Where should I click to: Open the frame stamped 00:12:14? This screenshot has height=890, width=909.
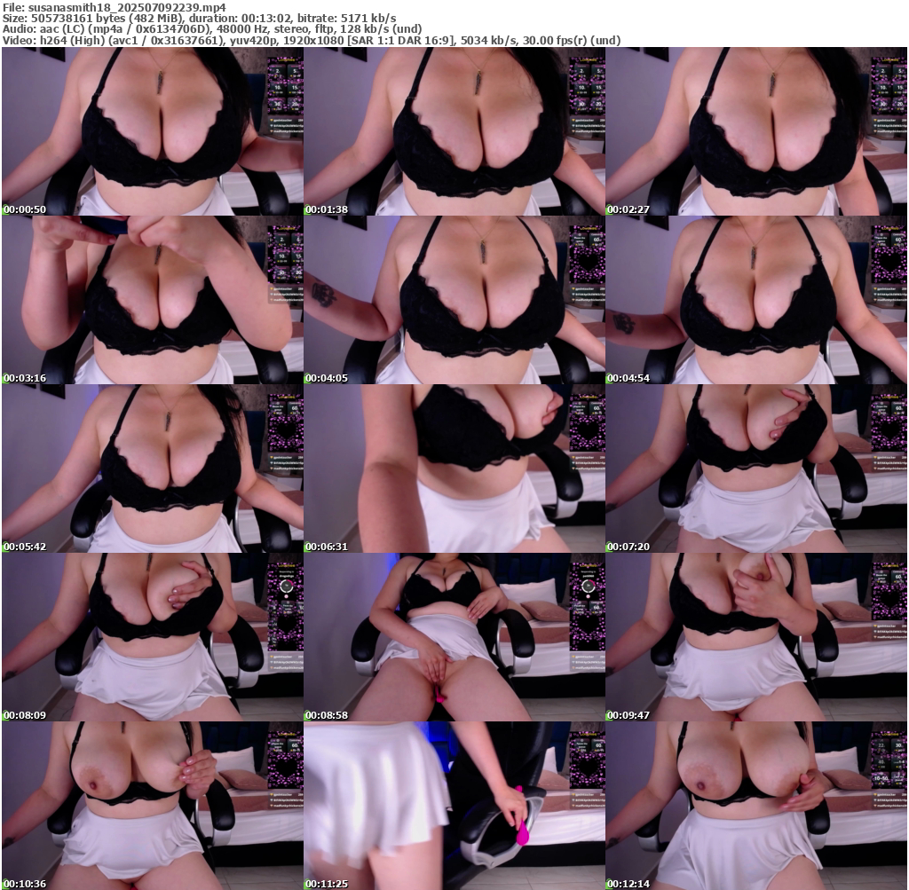(756, 806)
